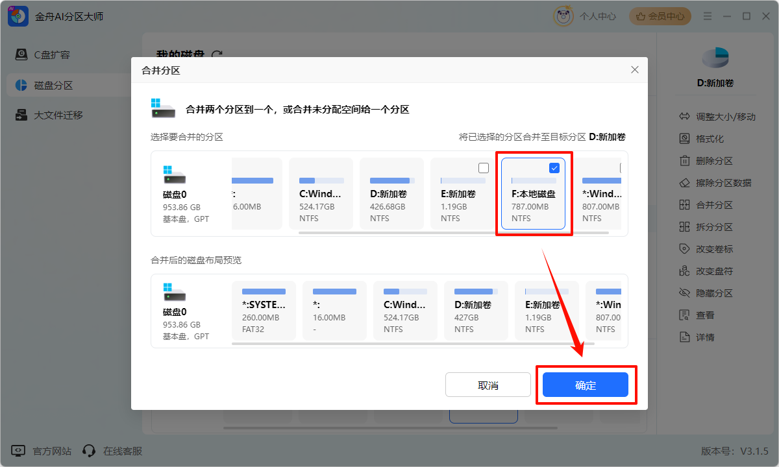
Task: Cancel the dialog with 取消
Action: 488,384
